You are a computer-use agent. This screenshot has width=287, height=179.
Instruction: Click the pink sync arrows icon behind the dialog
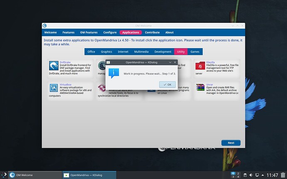tap(101, 88)
